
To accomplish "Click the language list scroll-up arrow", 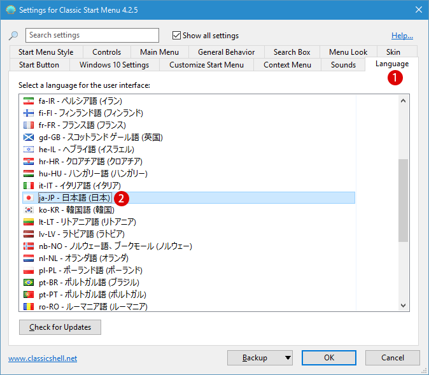I will click(x=403, y=101).
